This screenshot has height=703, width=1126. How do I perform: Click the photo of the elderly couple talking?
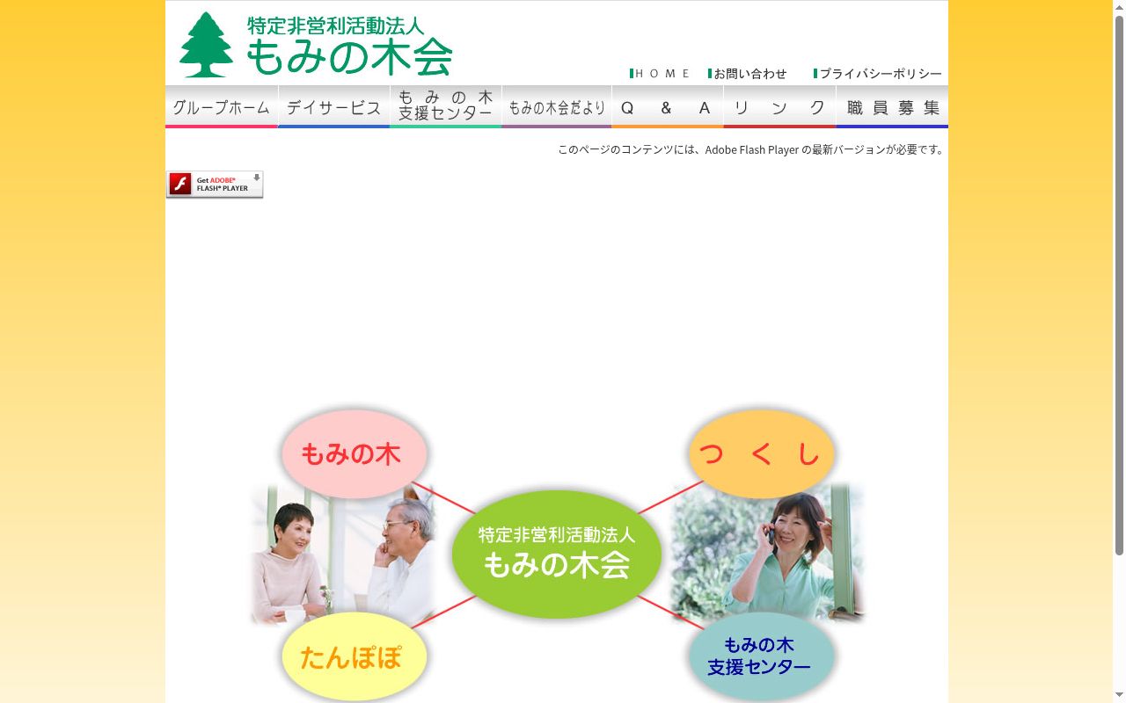pyautogui.click(x=343, y=555)
